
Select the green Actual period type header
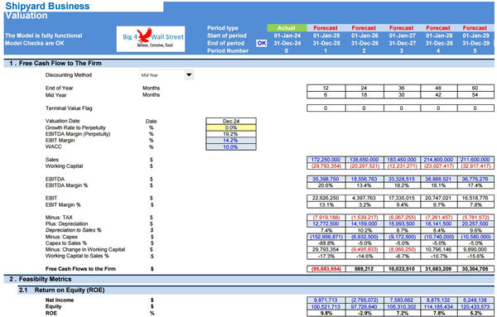pyautogui.click(x=287, y=28)
